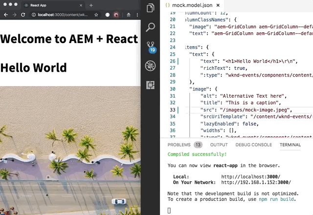Switch to the DEBUG CONSOLE tab
The height and width of the screenshot is (215, 313).
pyautogui.click(x=253, y=145)
